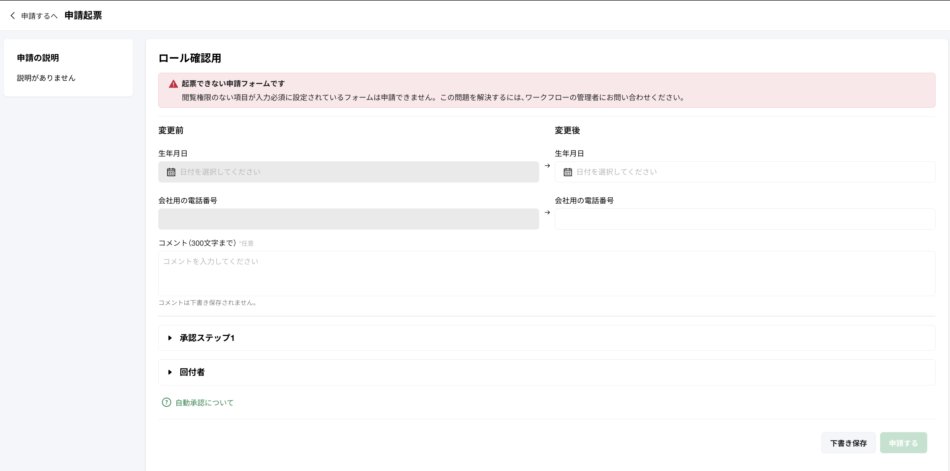Click the disclosure triangle next to 承認ステップ1
The width and height of the screenshot is (950, 471).
(x=170, y=338)
